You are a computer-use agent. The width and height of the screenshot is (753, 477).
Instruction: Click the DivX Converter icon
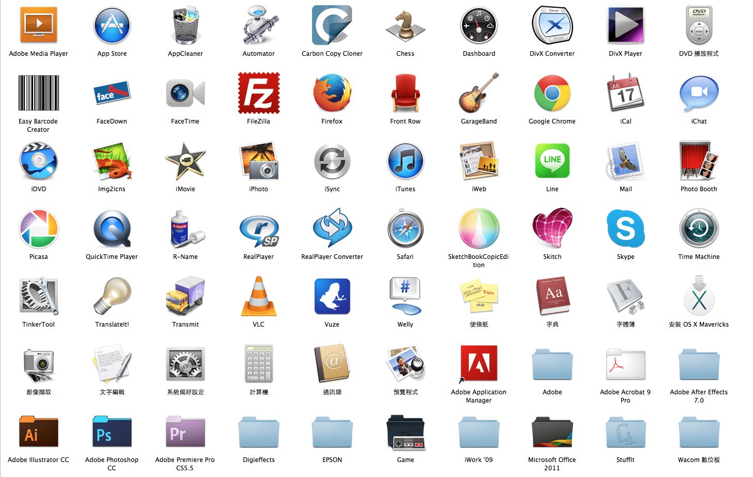tap(552, 25)
